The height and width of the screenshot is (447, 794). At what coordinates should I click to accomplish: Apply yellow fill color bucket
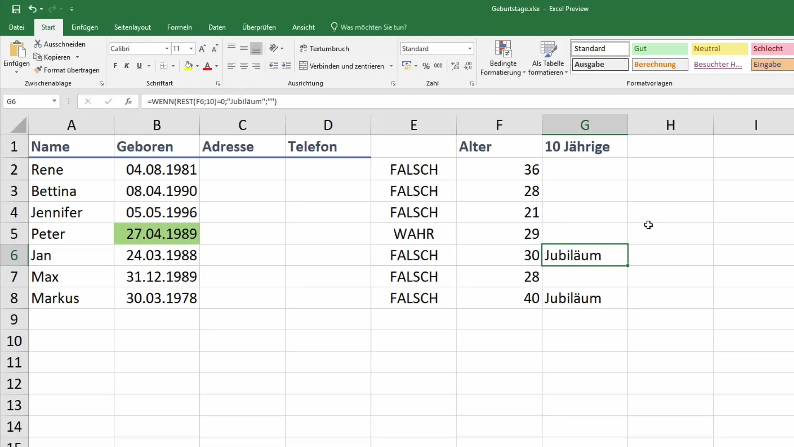188,66
